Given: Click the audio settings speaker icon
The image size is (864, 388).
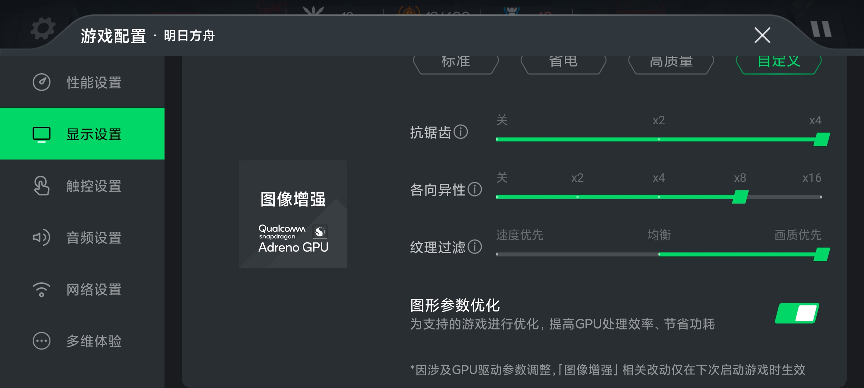Looking at the screenshot, I should 41,237.
